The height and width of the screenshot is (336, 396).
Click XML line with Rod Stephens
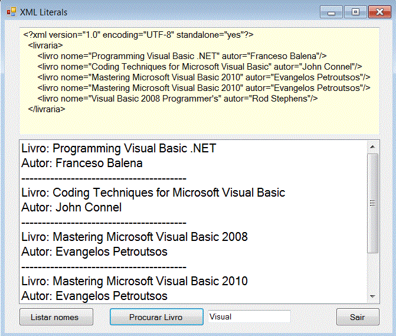coord(178,99)
